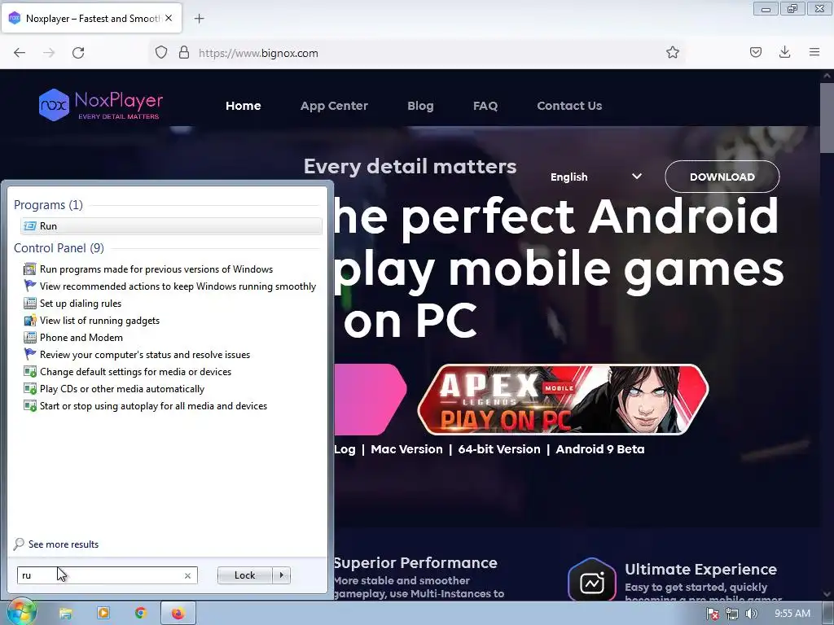The width and height of the screenshot is (834, 625).
Task: Click the NoxPlayer logo
Action: click(x=101, y=105)
